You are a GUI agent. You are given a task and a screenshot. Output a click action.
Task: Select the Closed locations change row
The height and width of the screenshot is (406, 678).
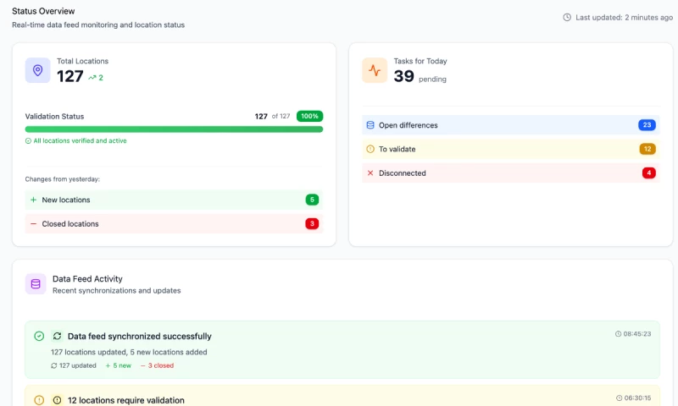pos(174,224)
